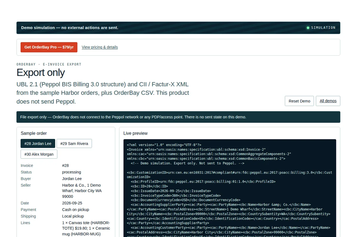Click the Payment field label
This screenshot has width=354, height=237.
(28, 210)
